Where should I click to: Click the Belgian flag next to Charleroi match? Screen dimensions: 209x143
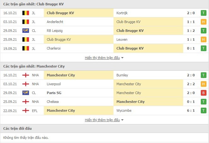26,48
